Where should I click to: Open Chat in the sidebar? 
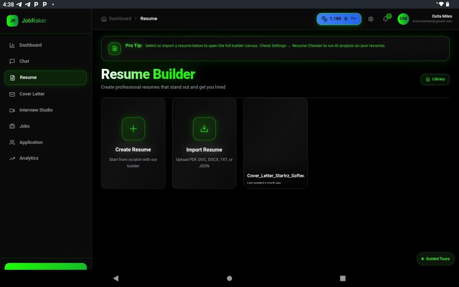tap(46, 61)
